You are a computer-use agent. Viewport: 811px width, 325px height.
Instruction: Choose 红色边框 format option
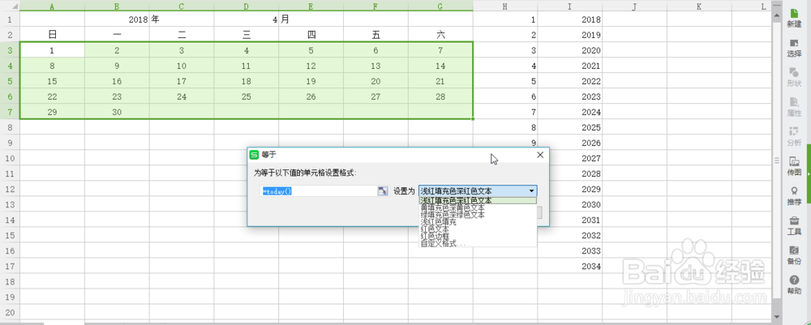[x=478, y=236]
